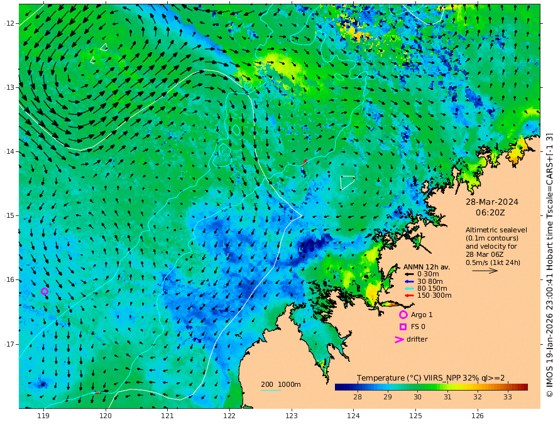Click the -14 latitude axis label
Screen dimensions: 553x427
point(9,151)
